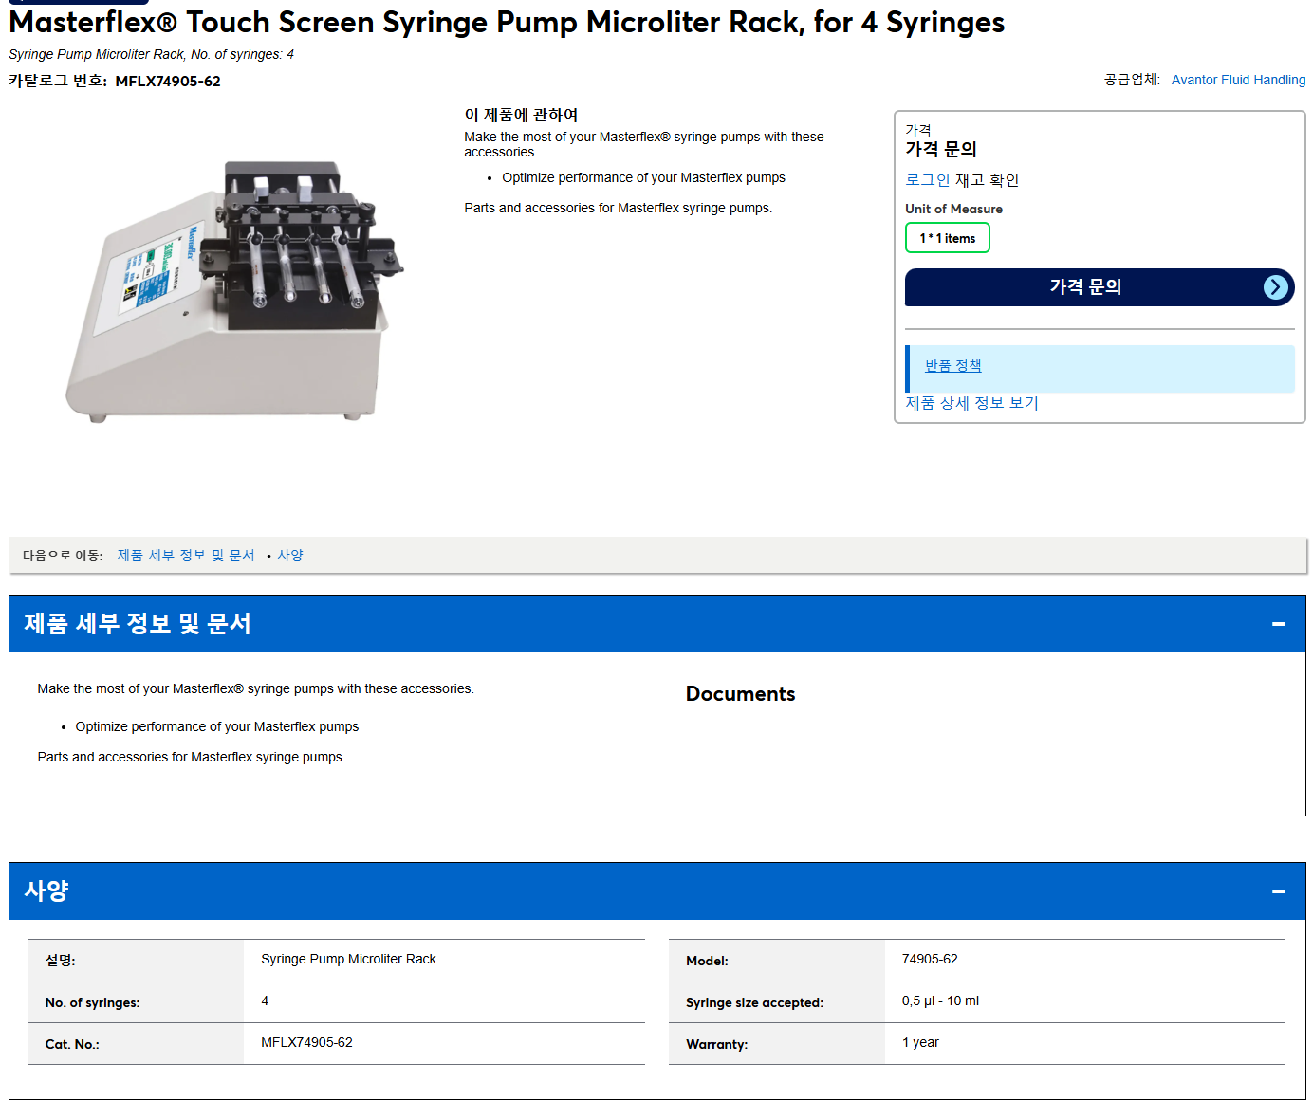
Task: View 제품 상세 정보 보기 link
Action: point(971,403)
